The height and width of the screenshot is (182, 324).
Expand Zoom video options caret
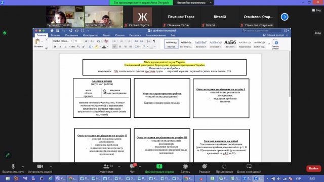tap(51, 166)
